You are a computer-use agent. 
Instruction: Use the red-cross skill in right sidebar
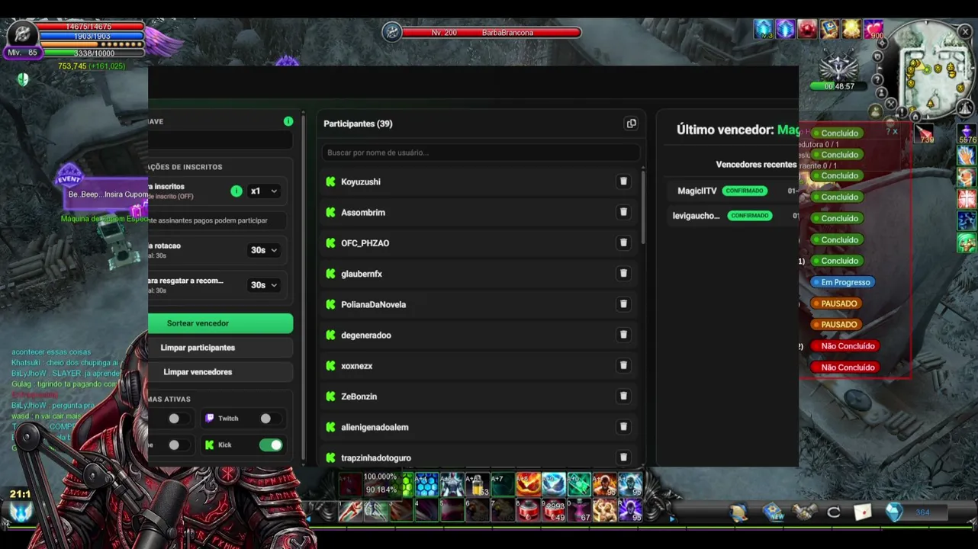tap(967, 199)
